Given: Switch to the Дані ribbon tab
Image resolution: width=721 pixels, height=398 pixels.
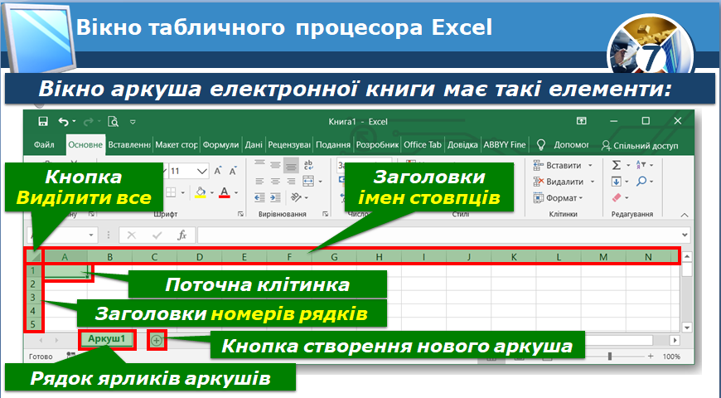Looking at the screenshot, I should click(x=254, y=145).
